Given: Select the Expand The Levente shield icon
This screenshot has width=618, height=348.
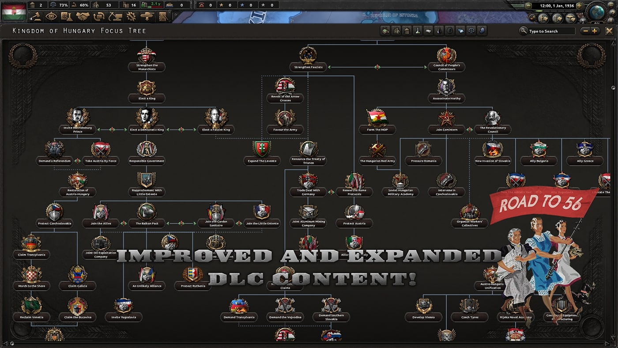Looking at the screenshot, I should pos(261,149).
